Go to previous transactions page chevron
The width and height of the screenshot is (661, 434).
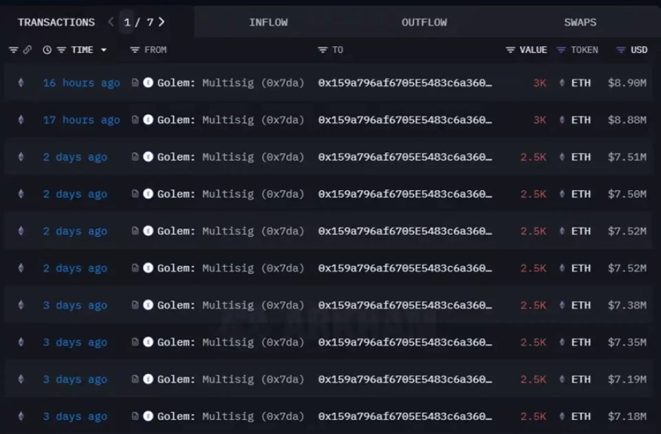(x=111, y=22)
